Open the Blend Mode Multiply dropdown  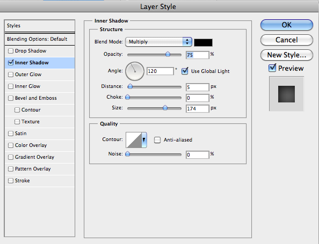158,42
